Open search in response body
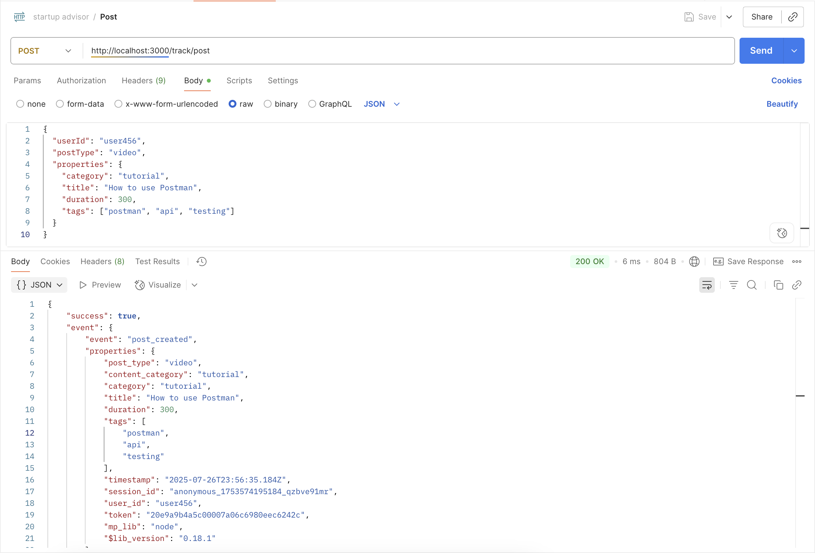 pos(752,285)
